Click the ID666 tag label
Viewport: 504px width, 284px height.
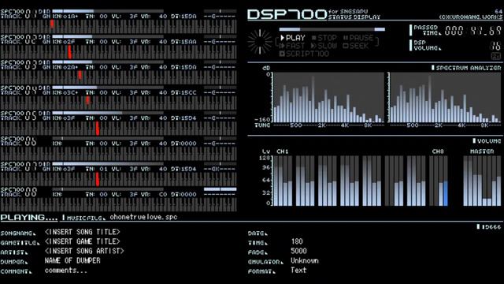pyautogui.click(x=491, y=226)
